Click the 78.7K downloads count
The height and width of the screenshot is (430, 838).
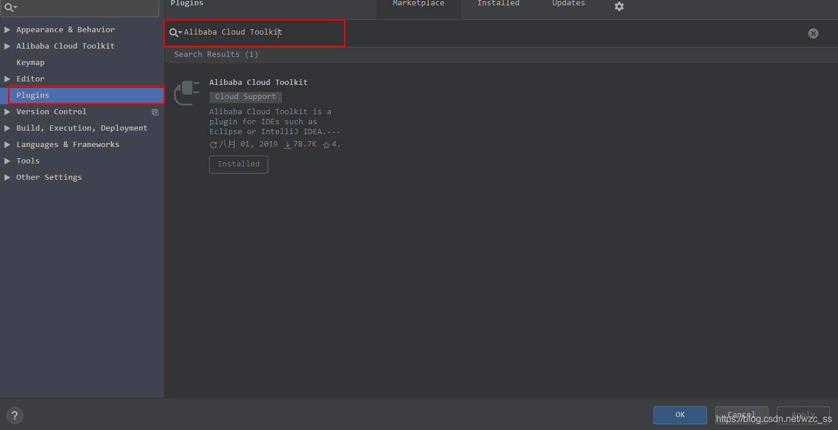click(300, 144)
